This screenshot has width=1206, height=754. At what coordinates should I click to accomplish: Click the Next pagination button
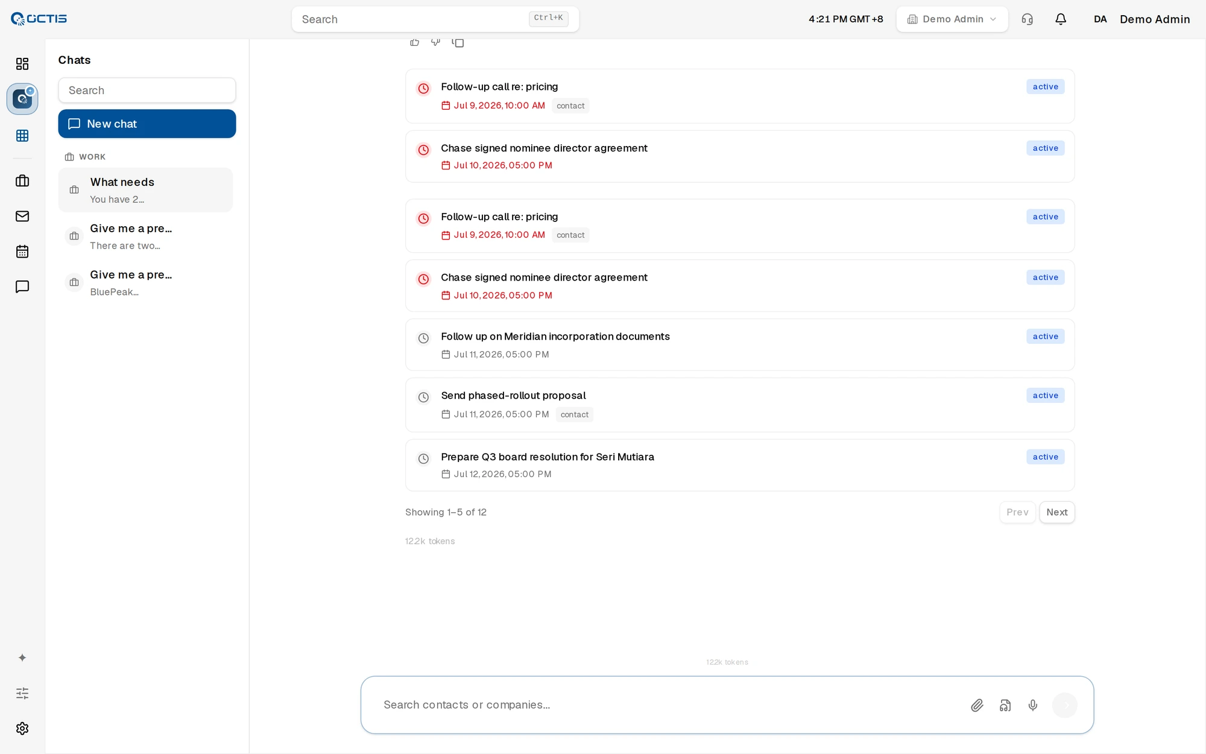(1057, 512)
